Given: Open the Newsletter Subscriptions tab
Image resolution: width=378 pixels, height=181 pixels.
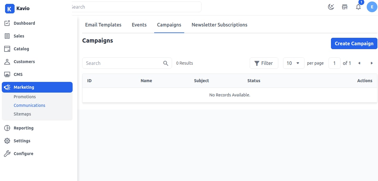Looking at the screenshot, I should point(219,25).
